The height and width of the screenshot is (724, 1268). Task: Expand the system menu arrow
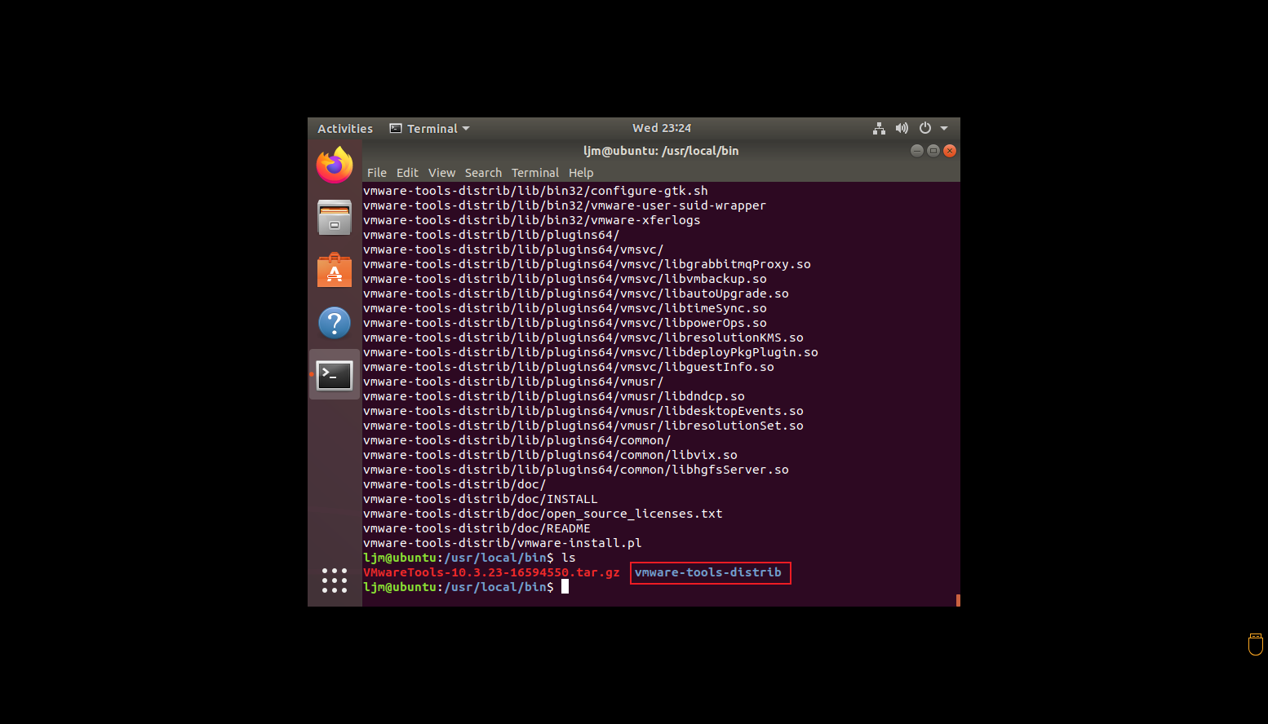click(944, 128)
